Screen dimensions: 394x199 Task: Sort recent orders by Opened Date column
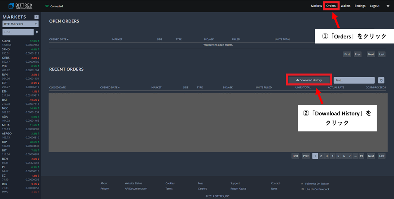[x=110, y=87]
